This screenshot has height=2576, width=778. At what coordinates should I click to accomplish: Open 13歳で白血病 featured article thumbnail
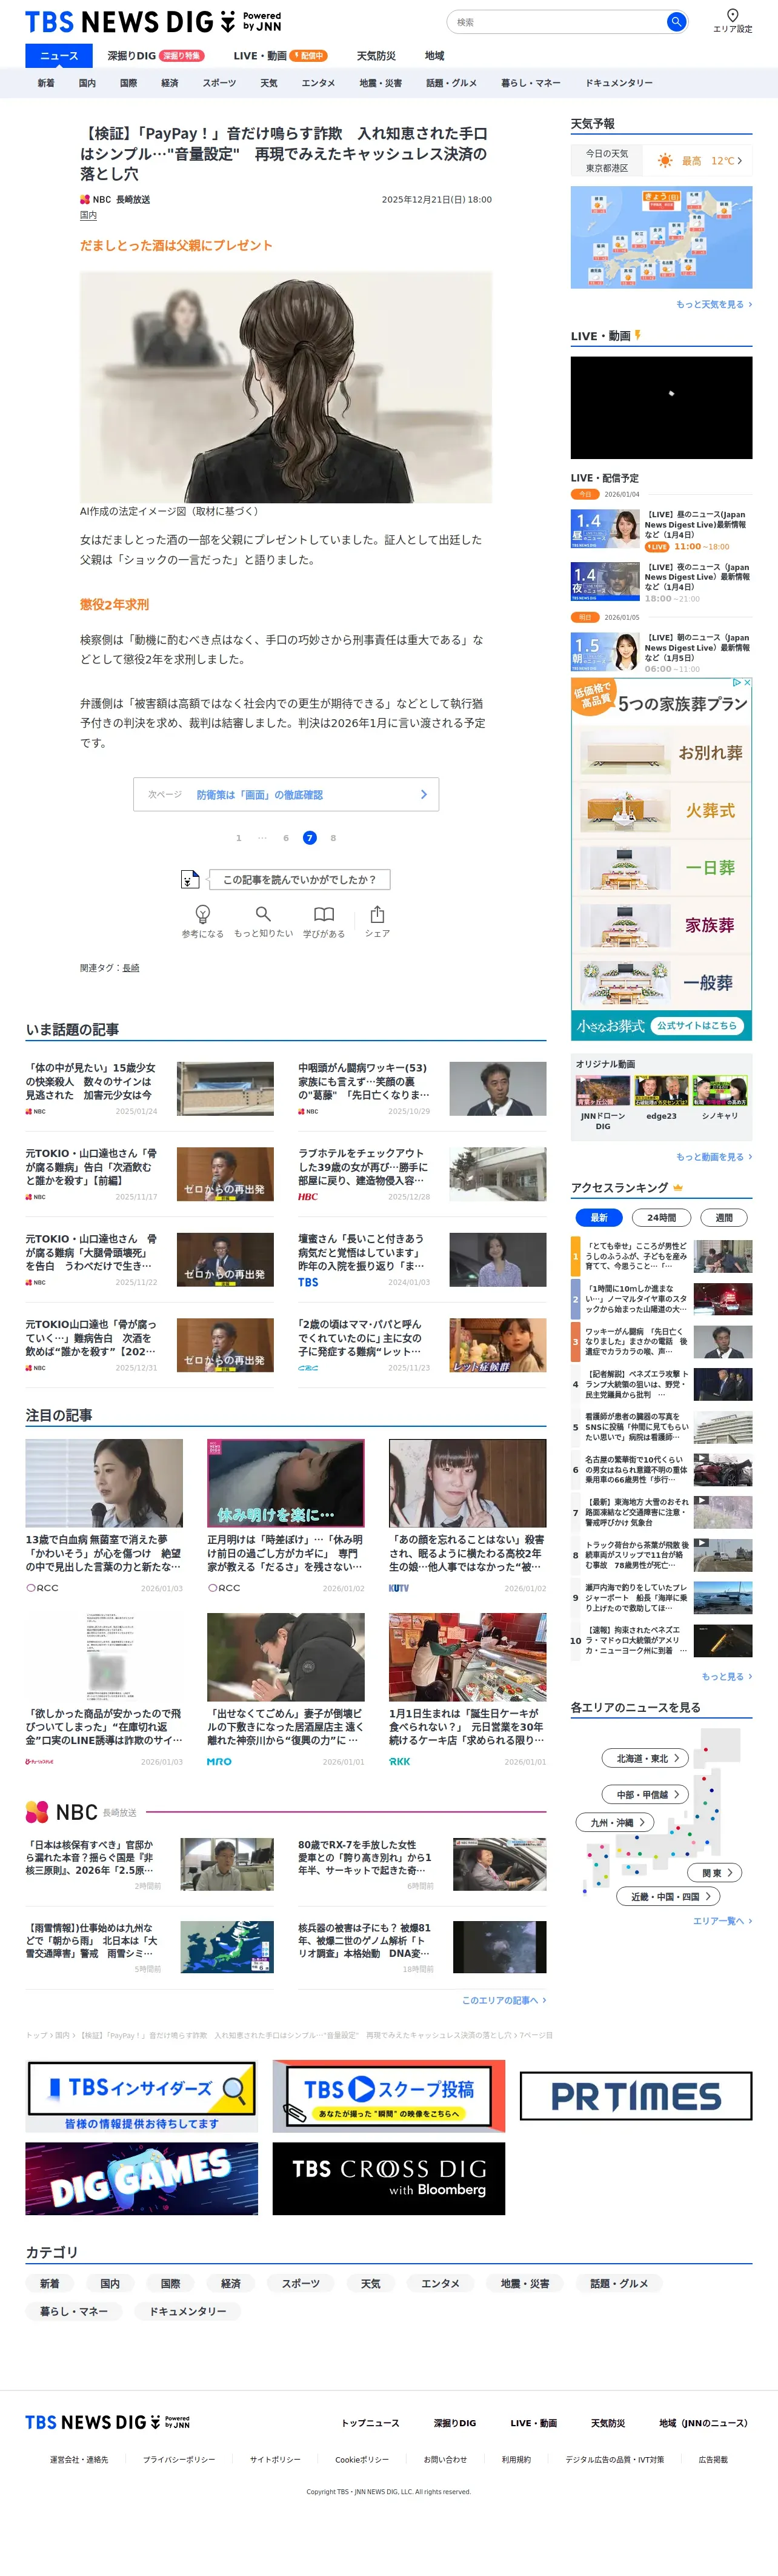pyautogui.click(x=104, y=1482)
